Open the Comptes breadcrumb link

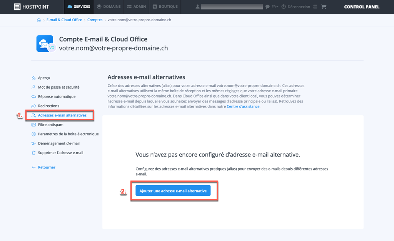[x=95, y=20]
